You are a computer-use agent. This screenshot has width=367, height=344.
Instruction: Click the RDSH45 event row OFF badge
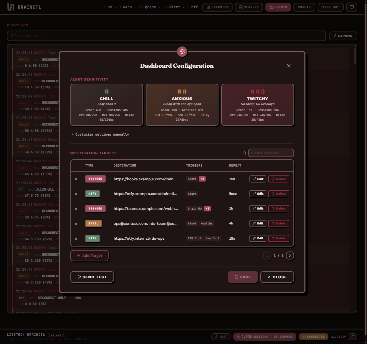click(x=22, y=298)
